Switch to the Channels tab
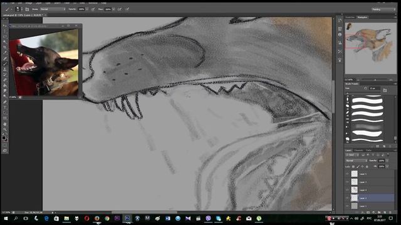 359,151
